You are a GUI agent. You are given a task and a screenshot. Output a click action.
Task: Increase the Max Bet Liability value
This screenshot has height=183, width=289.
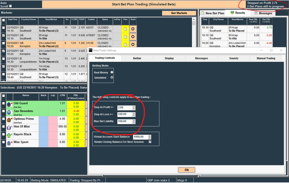[x=134, y=120]
